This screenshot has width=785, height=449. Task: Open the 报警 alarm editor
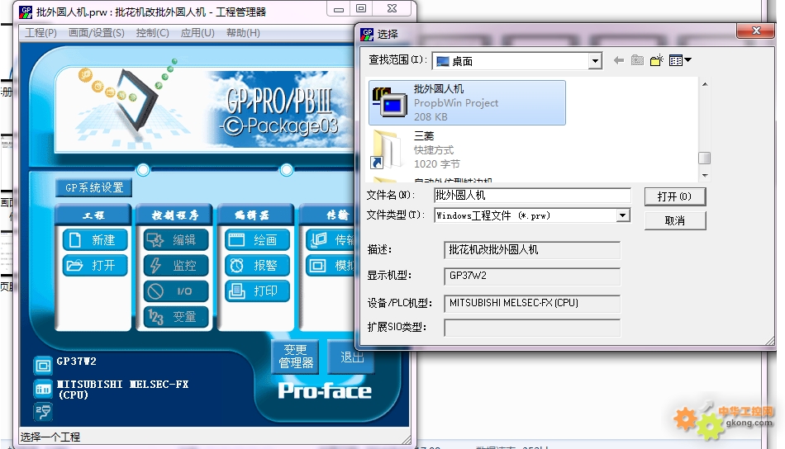pos(257,265)
